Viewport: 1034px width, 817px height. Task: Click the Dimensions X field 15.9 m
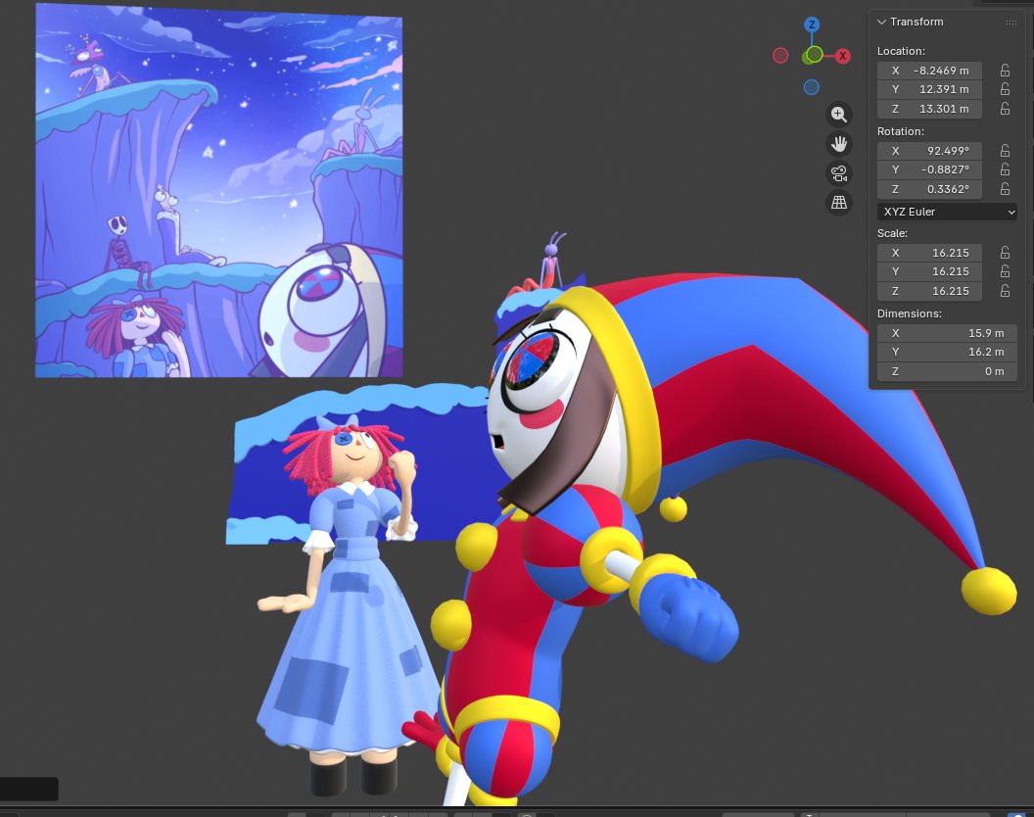pos(947,333)
